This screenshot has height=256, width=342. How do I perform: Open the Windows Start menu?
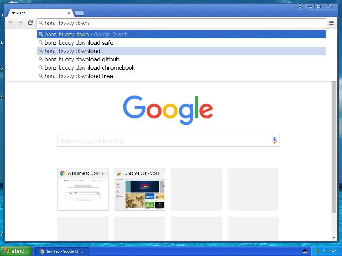(x=16, y=251)
